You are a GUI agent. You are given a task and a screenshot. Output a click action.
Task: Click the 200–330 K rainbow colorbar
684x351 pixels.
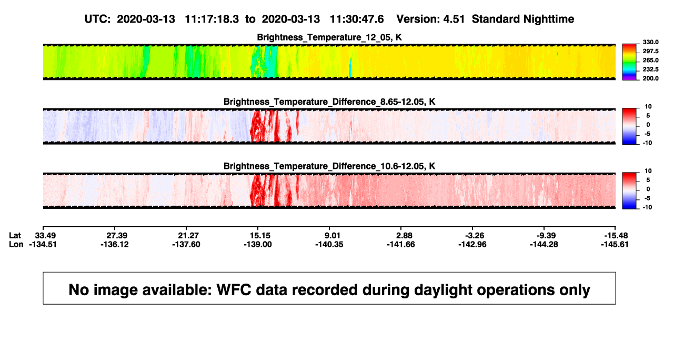tap(630, 62)
